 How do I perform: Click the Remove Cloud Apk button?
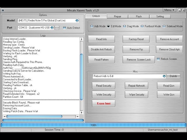pyautogui.click(x=169, y=49)
